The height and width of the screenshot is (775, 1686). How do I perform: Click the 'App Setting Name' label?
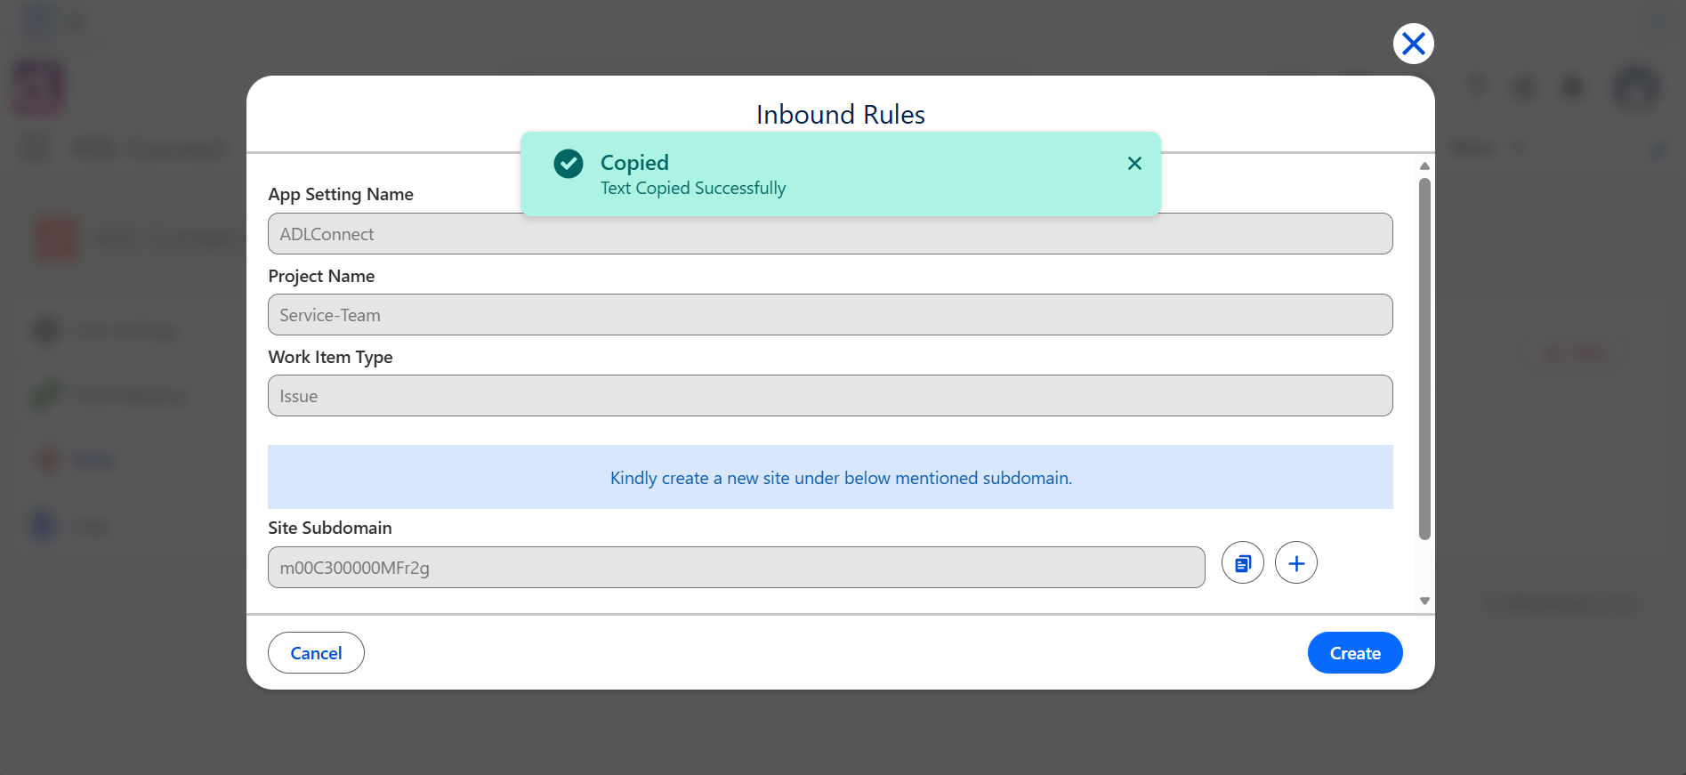(341, 194)
